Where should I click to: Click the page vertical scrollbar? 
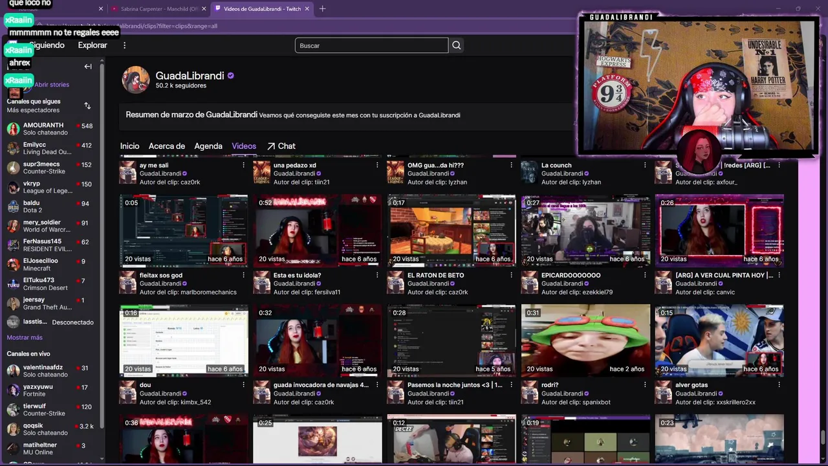823,438
